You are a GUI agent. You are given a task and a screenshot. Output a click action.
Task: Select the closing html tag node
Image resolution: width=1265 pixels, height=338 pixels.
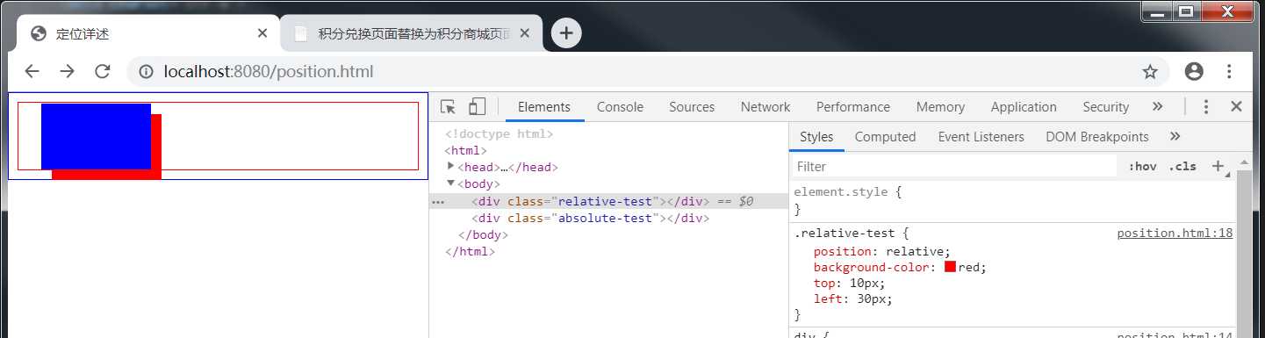[471, 251]
